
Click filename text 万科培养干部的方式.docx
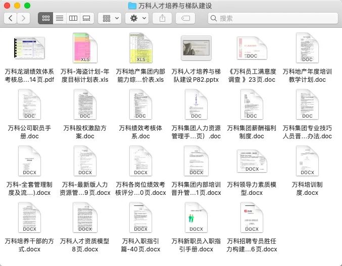29,245
